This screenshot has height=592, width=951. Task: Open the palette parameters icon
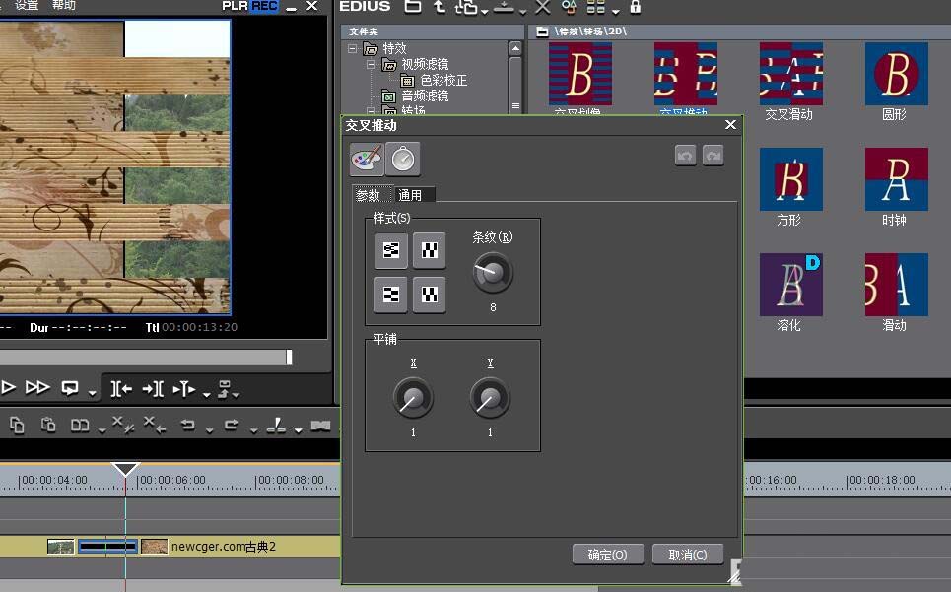coord(367,160)
